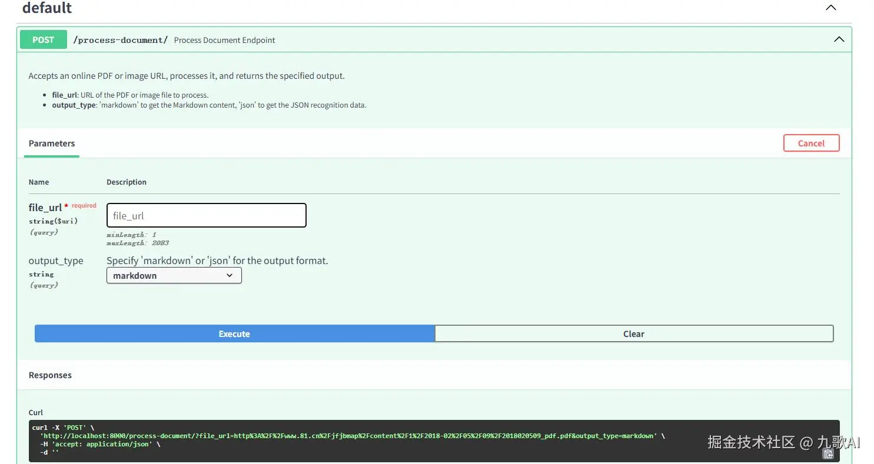The image size is (874, 464).
Task: Click the Process Document Endpoint summary text
Action: (225, 40)
